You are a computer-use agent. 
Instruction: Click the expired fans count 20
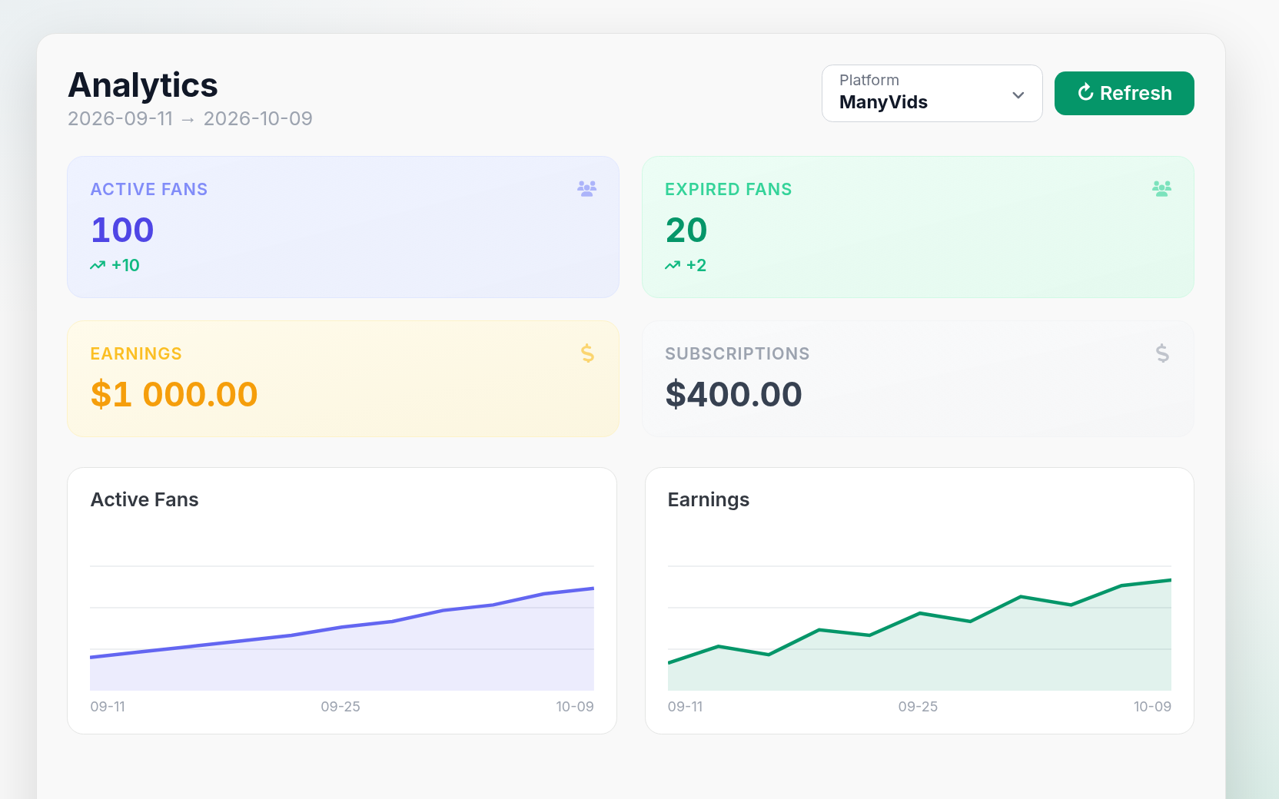point(686,230)
